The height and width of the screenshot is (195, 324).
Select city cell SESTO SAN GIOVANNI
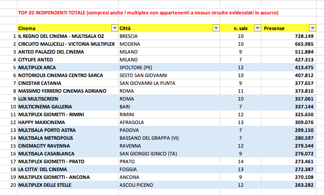coord(169,75)
